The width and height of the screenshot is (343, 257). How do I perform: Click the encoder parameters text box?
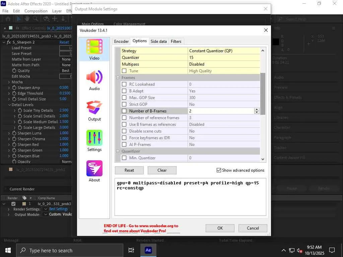(x=190, y=197)
